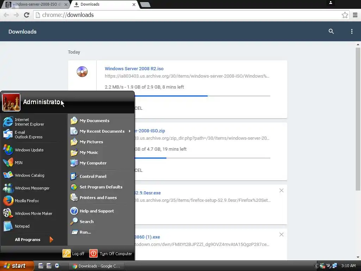
Task: Remove 52.9.0esr.exe from downloads list
Action: (281, 190)
